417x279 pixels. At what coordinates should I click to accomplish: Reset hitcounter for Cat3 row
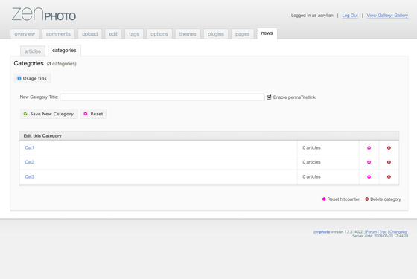[369, 177]
